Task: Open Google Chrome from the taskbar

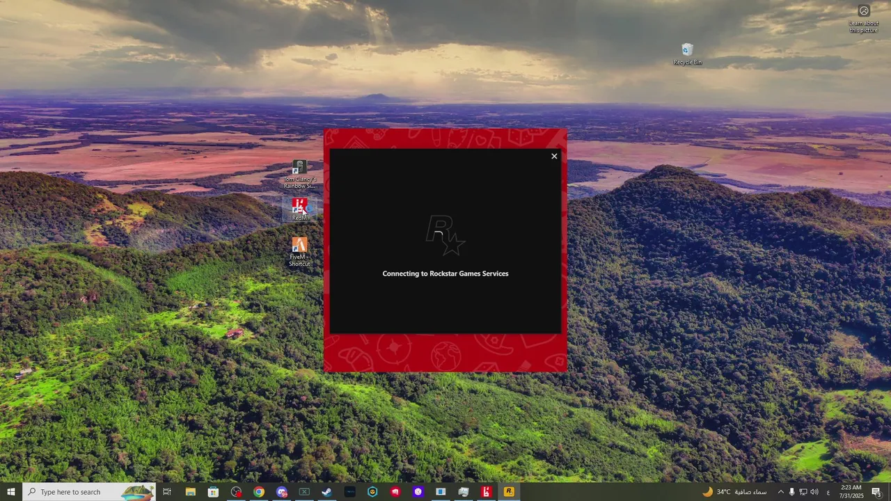Action: coord(259,492)
